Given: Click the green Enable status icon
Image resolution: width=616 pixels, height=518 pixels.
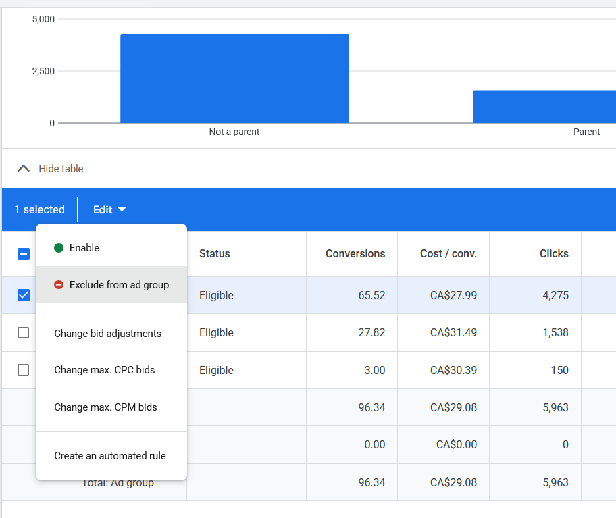Looking at the screenshot, I should (x=59, y=248).
